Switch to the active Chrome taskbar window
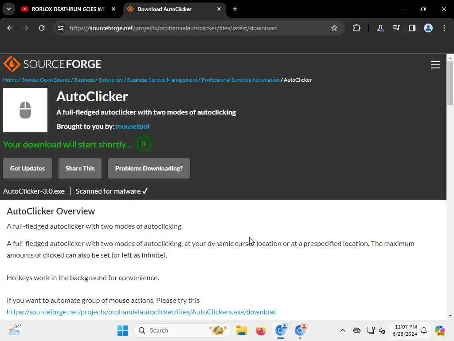This screenshot has width=454, height=341. click(281, 330)
